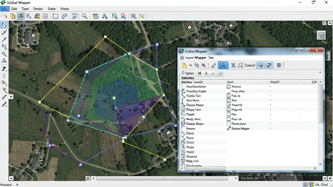The width and height of the screenshot is (333, 187).
Task: Open the green table icon in main toolbar
Action: [x=95, y=16]
